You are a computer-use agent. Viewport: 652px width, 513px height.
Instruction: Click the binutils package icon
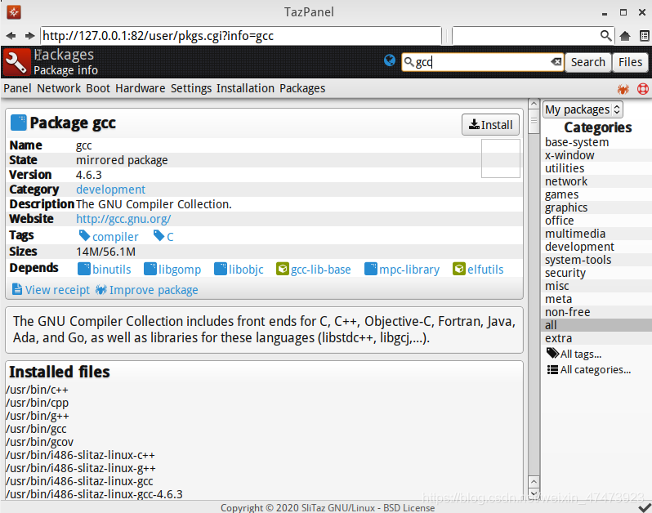tap(84, 269)
